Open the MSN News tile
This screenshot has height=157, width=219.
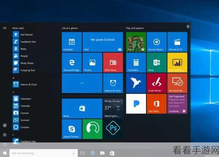pos(113,63)
